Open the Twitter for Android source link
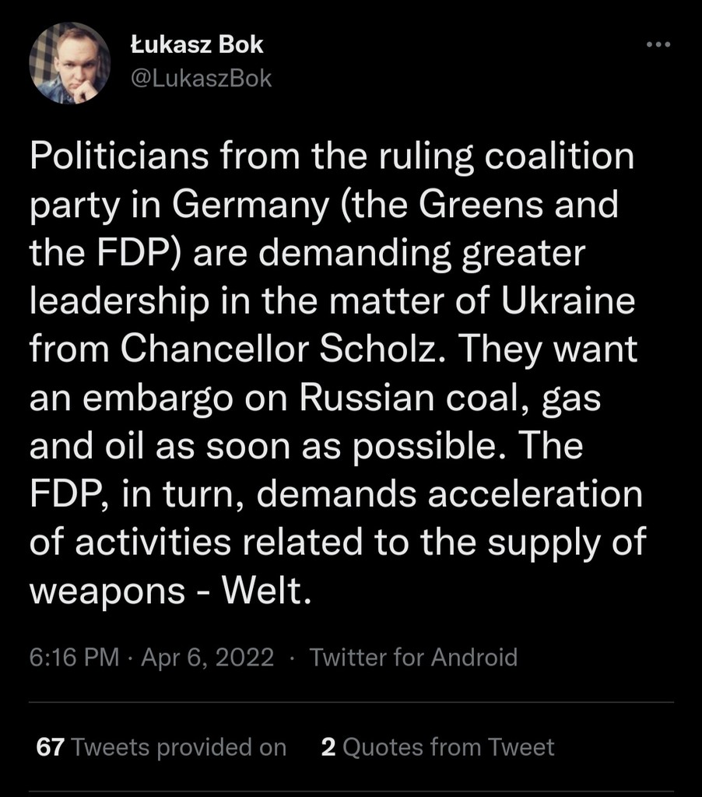The height and width of the screenshot is (797, 702). click(413, 658)
